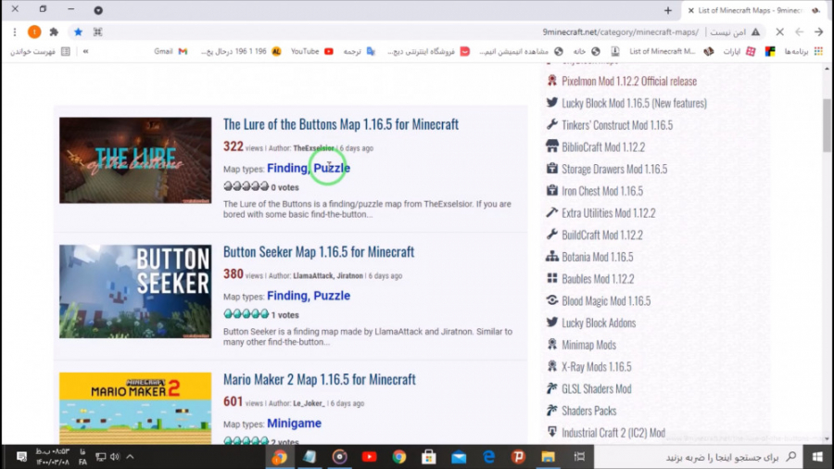This screenshot has width=834, height=469.
Task: Open the Lucky Block Addons link
Action: (x=599, y=323)
